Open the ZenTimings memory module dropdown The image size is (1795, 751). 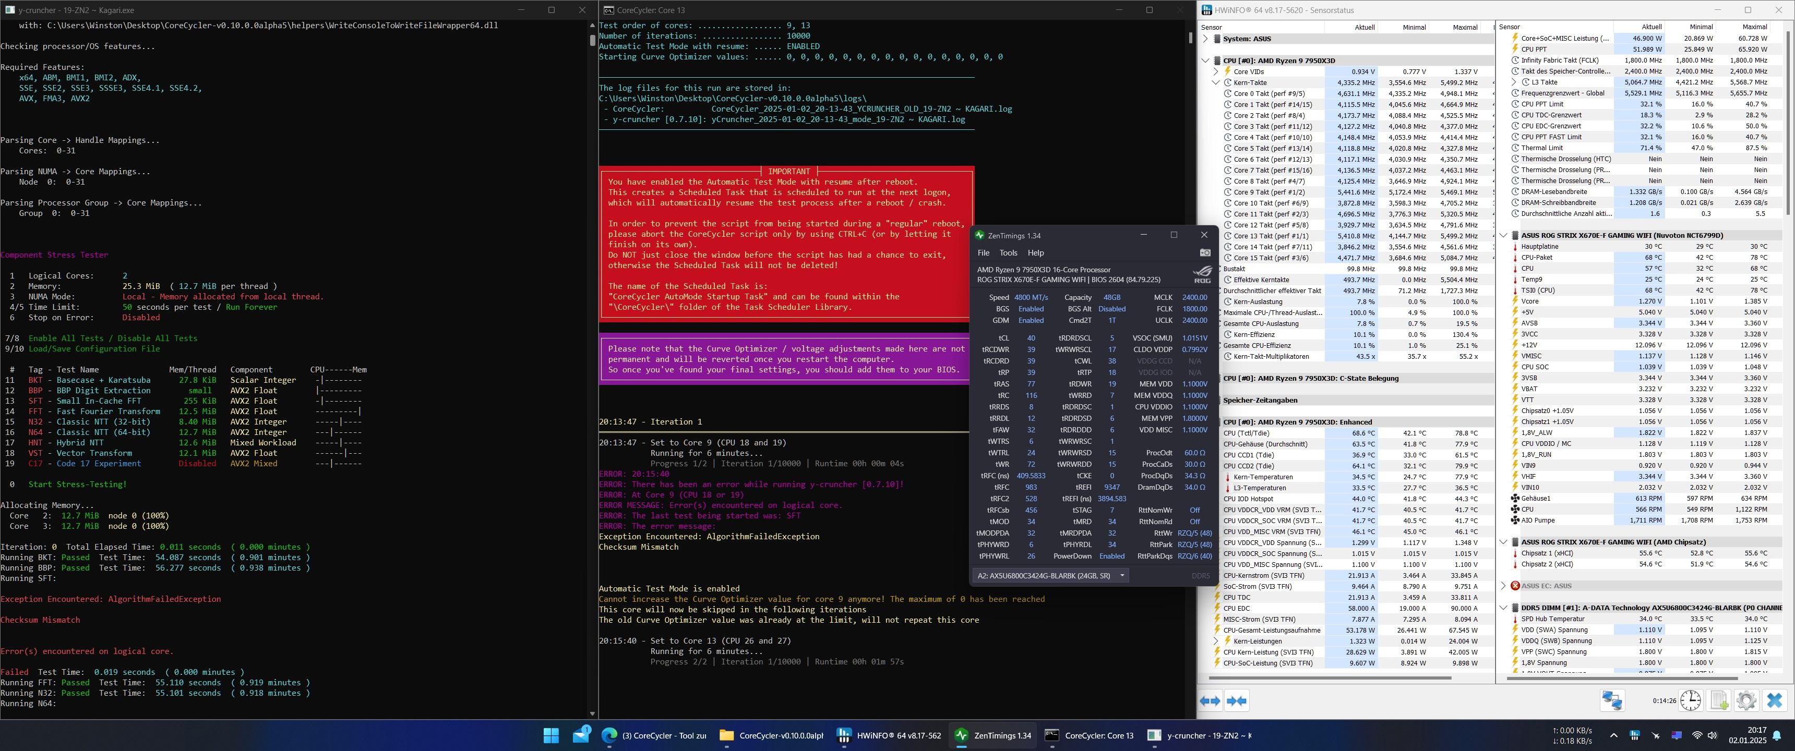point(1122,575)
